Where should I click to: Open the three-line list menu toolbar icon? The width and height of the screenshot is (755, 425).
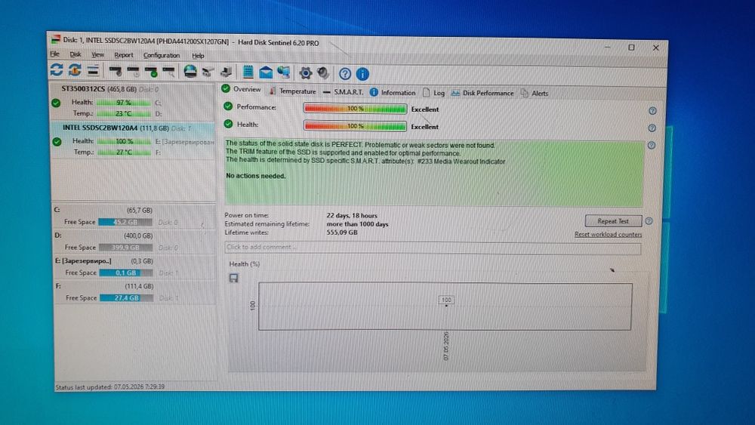pos(93,71)
